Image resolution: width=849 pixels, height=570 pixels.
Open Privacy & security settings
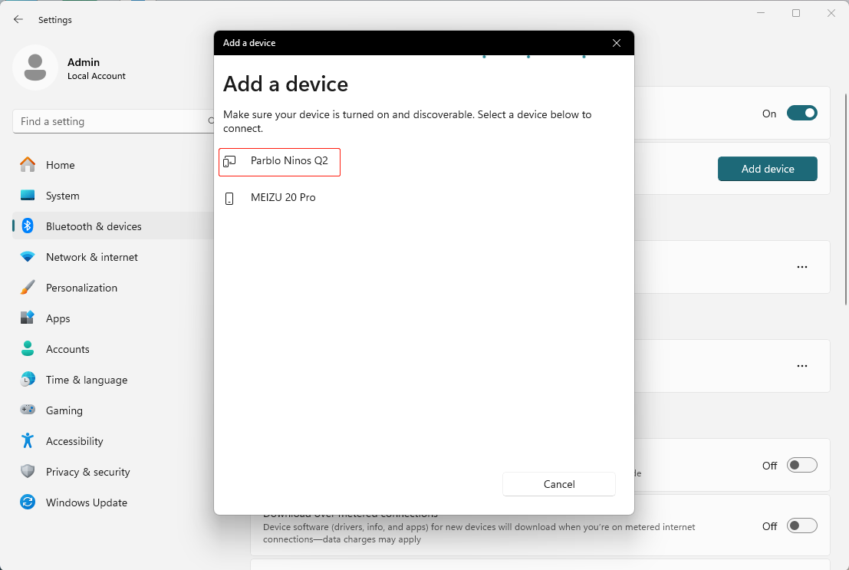click(x=114, y=472)
